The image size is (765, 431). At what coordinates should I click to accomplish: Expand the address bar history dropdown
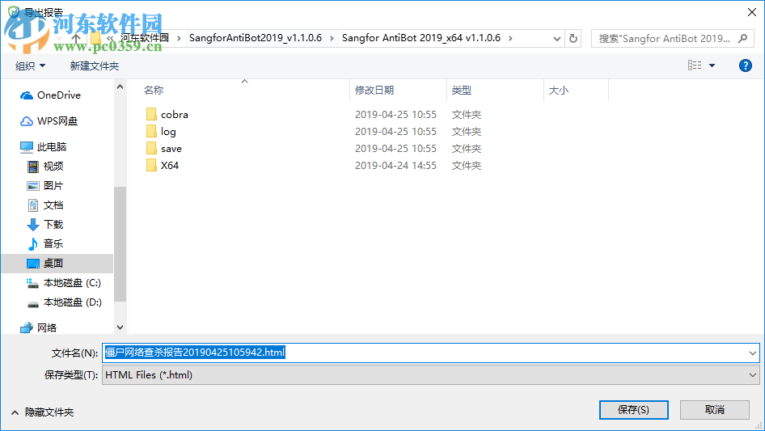click(x=556, y=39)
